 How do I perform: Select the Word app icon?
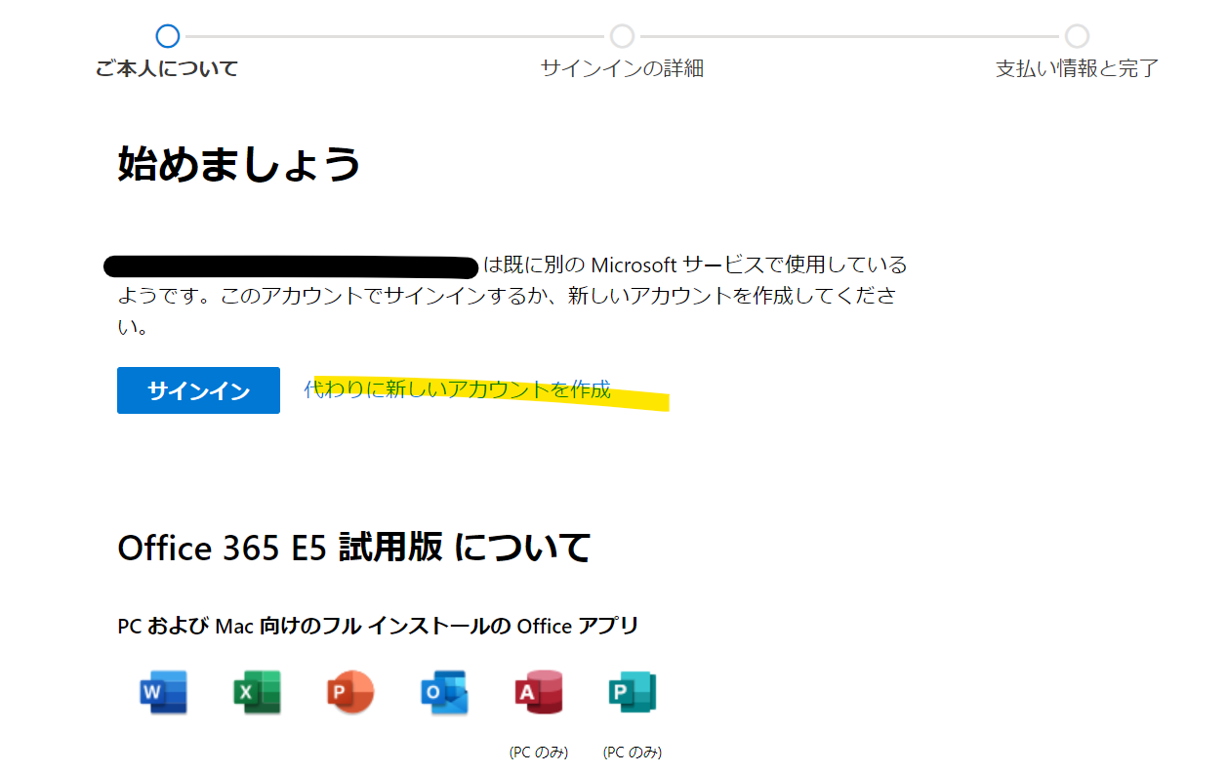click(x=163, y=693)
